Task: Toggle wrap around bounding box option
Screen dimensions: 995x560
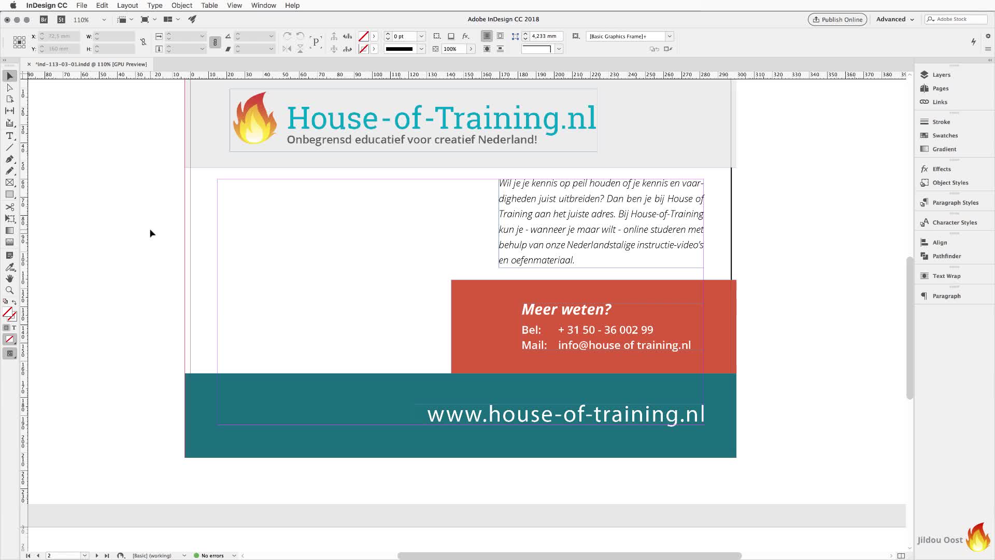Action: [500, 36]
